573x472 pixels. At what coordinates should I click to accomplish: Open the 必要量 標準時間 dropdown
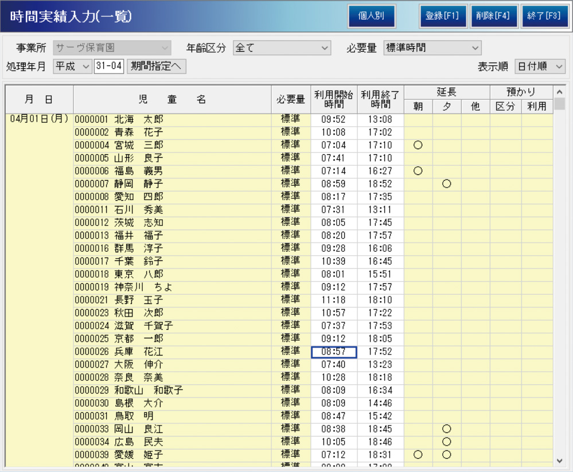[x=432, y=48]
